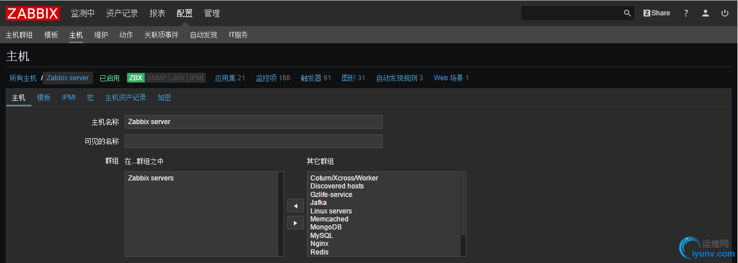Viewport: 738px width, 263px height.
Task: Click the ZABBIX logo
Action: point(33,13)
